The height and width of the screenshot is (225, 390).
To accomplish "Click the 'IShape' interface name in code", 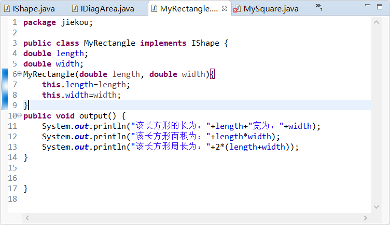I will [205, 43].
